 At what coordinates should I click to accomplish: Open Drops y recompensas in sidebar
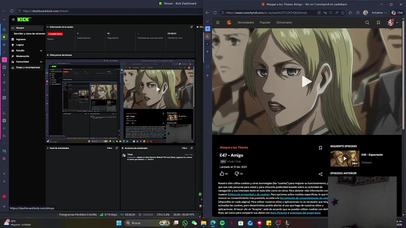(28, 67)
